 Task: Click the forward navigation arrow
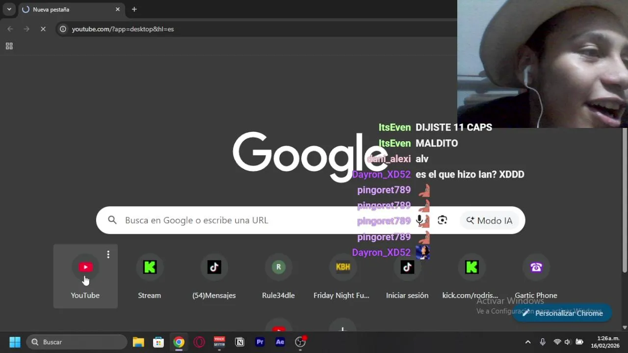(x=26, y=29)
